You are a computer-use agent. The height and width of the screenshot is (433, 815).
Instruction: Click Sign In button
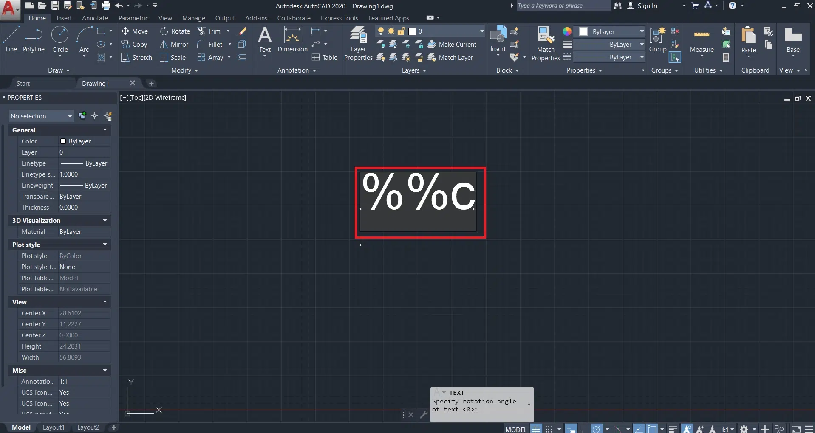[x=646, y=6]
